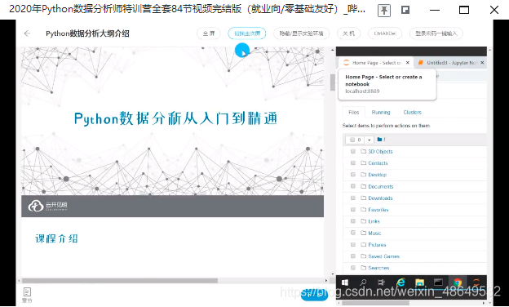Click the folder icon next to Music
The image size is (509, 307).
[364, 233]
